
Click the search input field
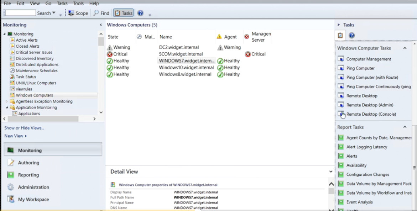[21, 13]
